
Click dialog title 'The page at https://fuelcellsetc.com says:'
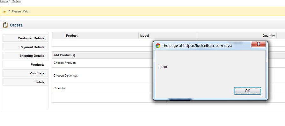pyautogui.click(x=197, y=46)
